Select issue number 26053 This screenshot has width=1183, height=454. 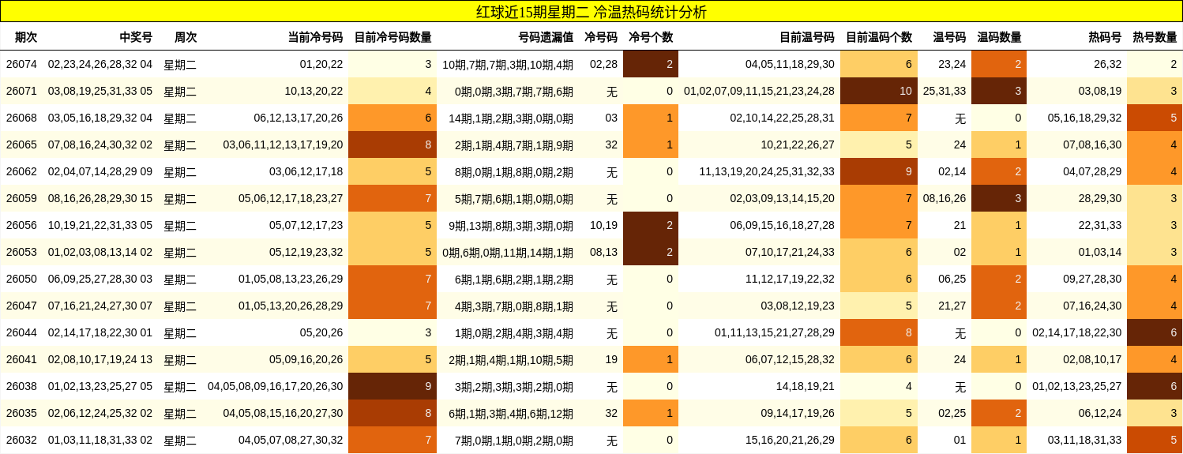[21, 252]
